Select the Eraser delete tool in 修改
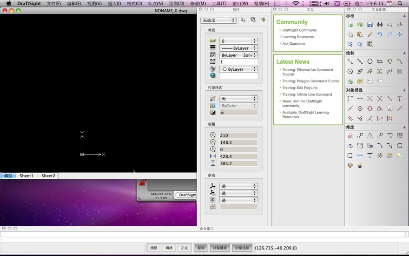This screenshot has width=409, height=256. (x=350, y=135)
